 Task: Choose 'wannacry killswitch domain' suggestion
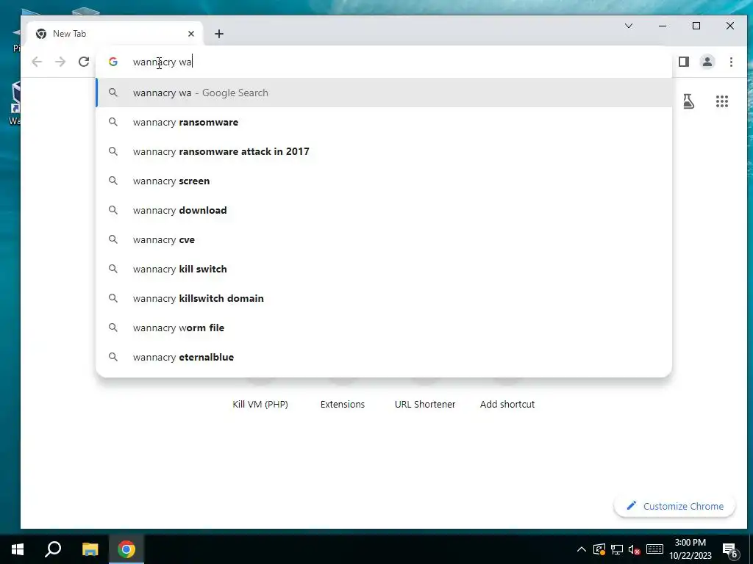tap(384, 298)
